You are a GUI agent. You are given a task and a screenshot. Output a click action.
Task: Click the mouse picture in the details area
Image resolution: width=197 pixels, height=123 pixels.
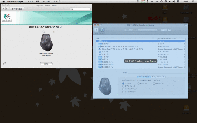105,86
